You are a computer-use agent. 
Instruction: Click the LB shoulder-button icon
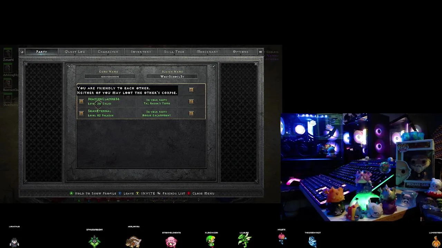pos(22,52)
